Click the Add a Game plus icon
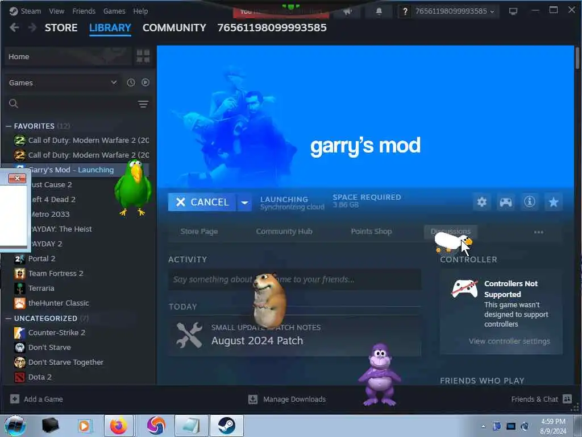 14,399
